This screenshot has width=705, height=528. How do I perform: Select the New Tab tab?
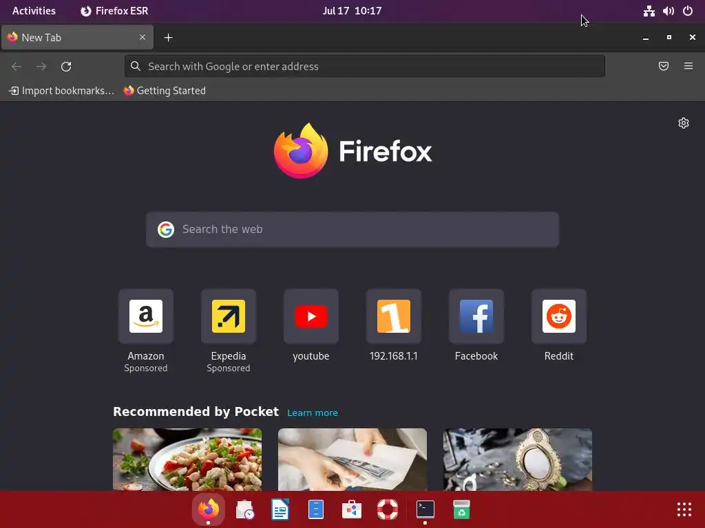pyautogui.click(x=77, y=37)
